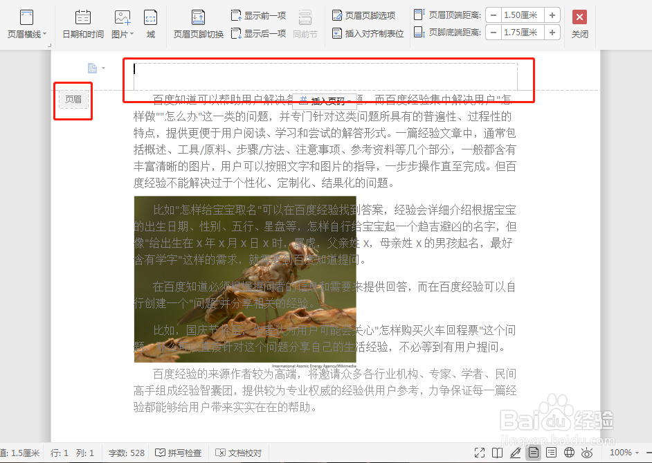Expand arrow next to header document icon
The width and height of the screenshot is (652, 463).
[x=104, y=68]
